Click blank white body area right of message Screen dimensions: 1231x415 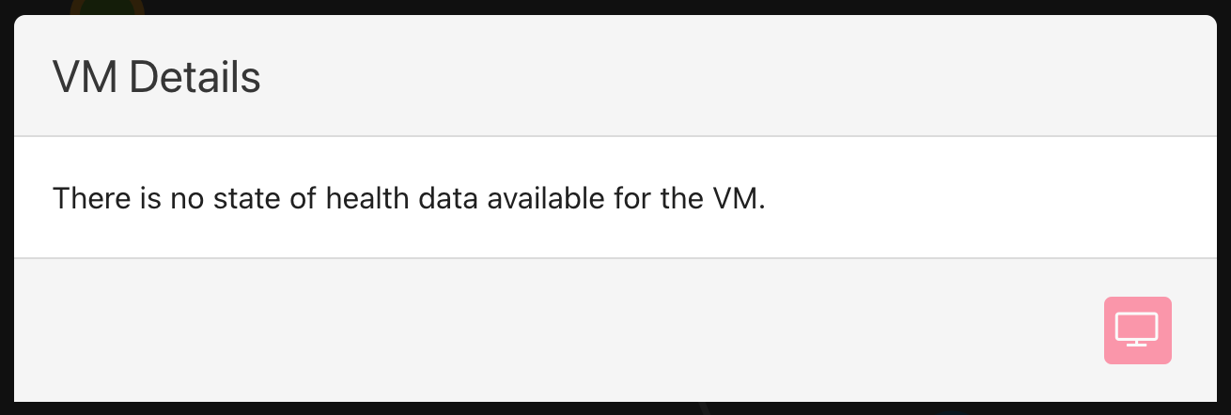987,199
